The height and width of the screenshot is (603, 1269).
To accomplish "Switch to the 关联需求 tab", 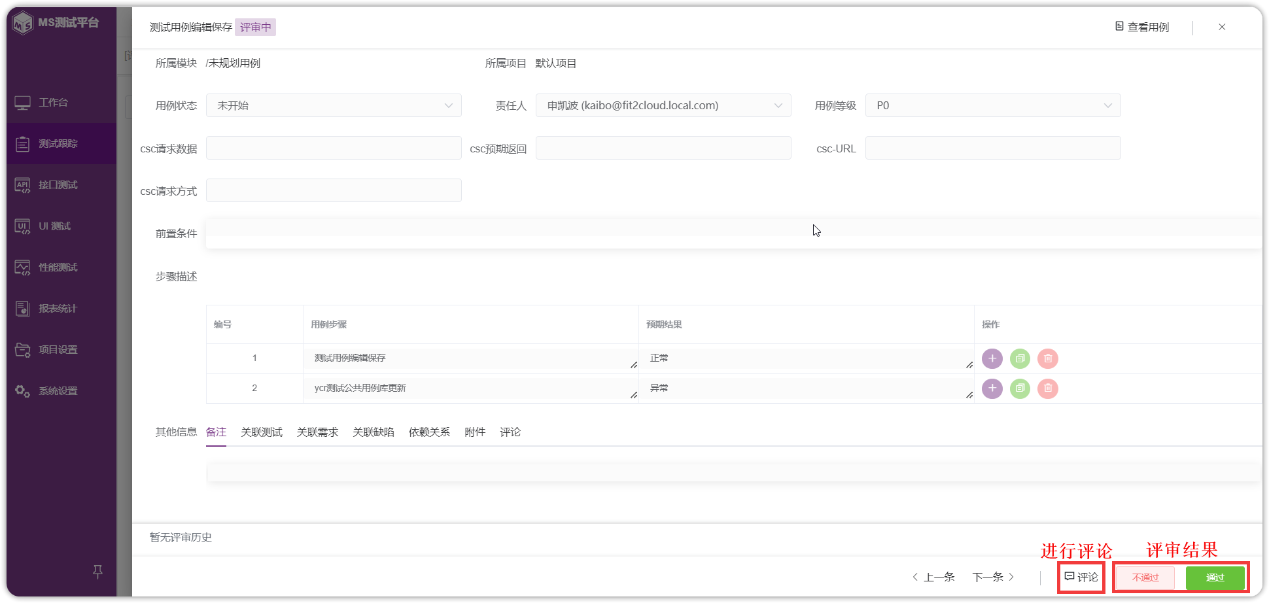I will point(317,432).
